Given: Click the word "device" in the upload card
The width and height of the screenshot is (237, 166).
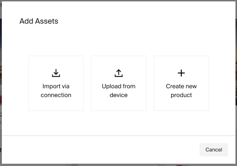Looking at the screenshot, I should (x=118, y=95).
